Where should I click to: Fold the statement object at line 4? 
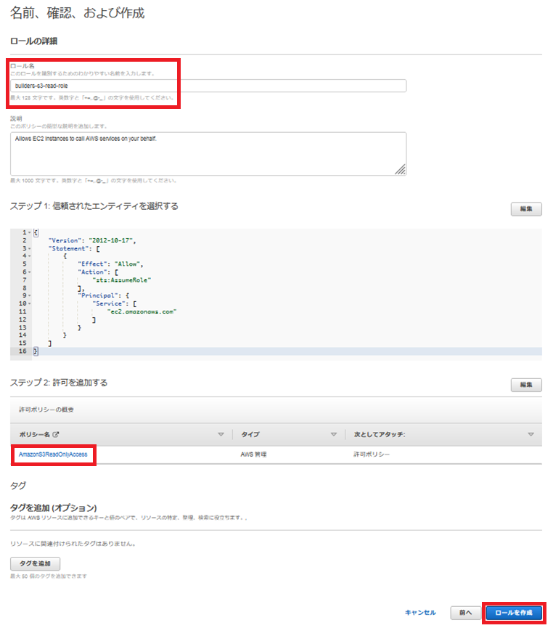(x=29, y=256)
